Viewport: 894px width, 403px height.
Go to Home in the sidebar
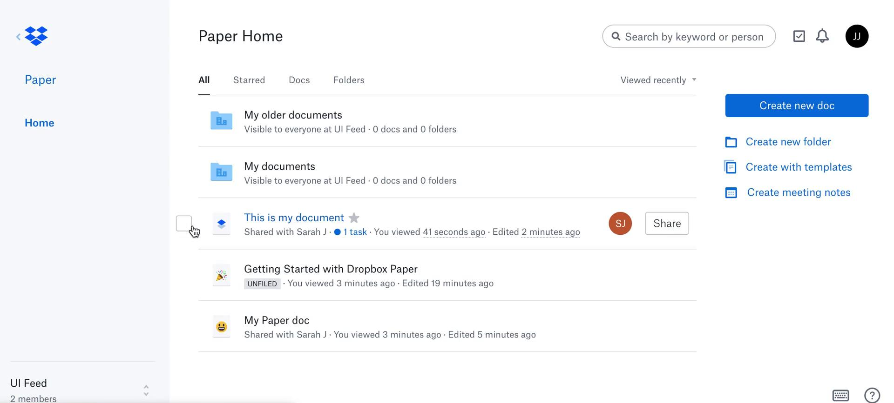(40, 123)
